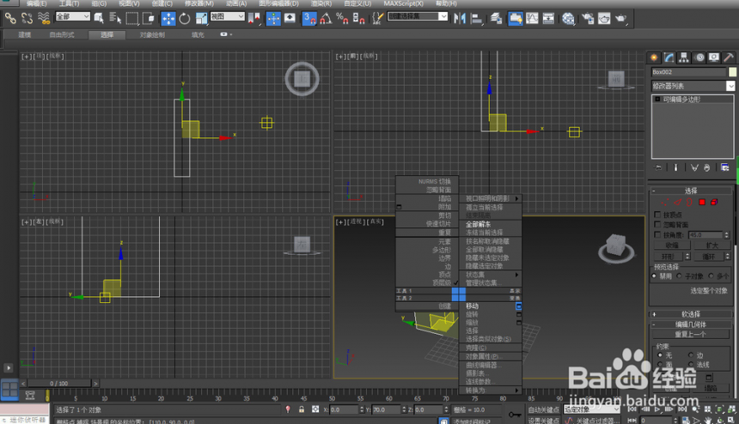Open the Material Editor icon

click(568, 18)
